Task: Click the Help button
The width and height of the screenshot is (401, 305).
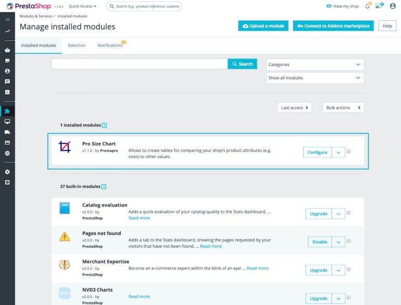Action: [x=387, y=26]
